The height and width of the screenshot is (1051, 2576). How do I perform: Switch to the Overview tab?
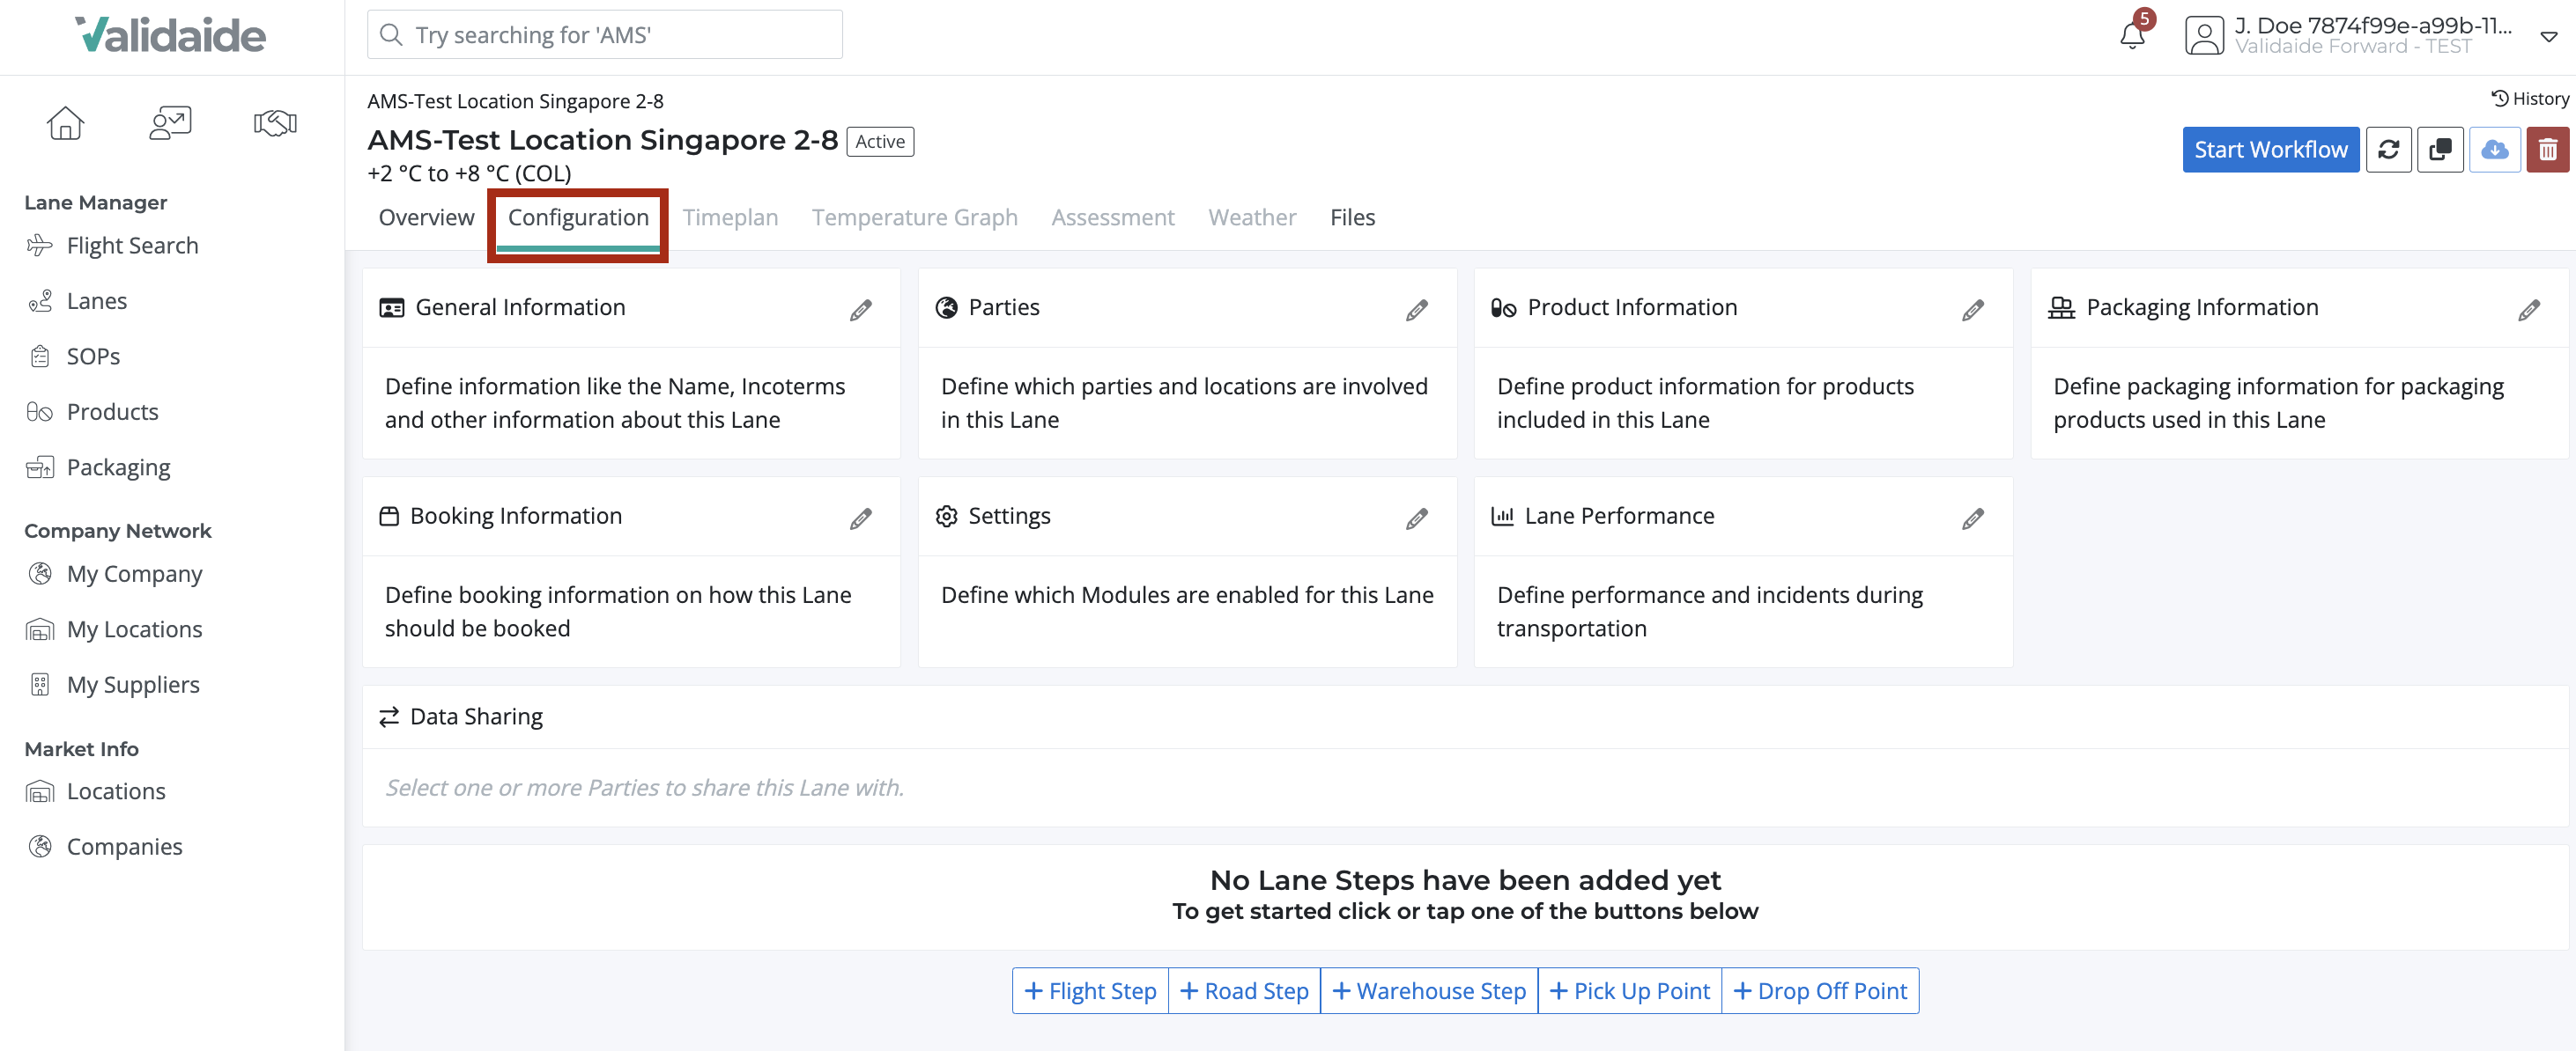coord(426,217)
